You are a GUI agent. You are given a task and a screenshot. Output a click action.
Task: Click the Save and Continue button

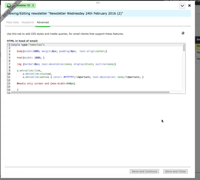click(144, 171)
